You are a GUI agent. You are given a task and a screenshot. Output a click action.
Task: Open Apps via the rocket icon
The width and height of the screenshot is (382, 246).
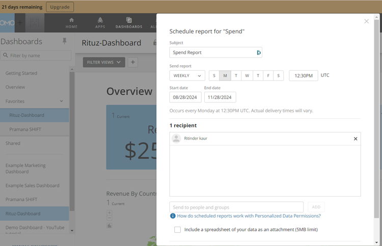(x=100, y=23)
